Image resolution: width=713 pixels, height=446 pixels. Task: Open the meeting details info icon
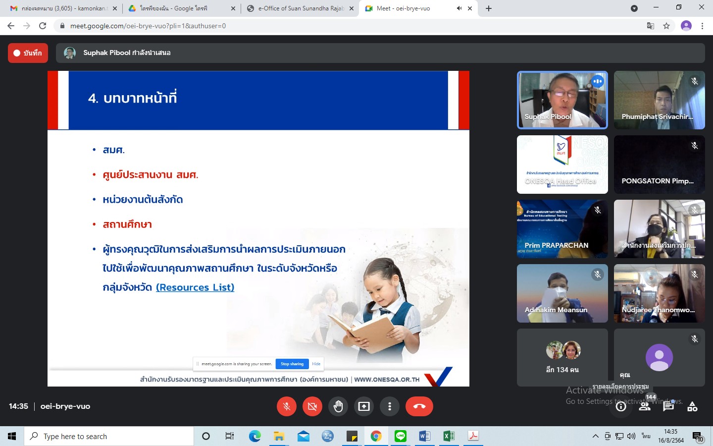pos(621,407)
